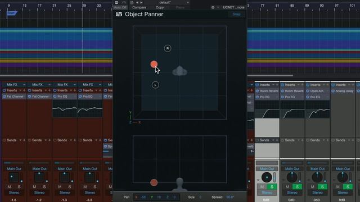Open Mix FX dropdown on the -1.6 channel
The image size is (360, 202).
24,85
